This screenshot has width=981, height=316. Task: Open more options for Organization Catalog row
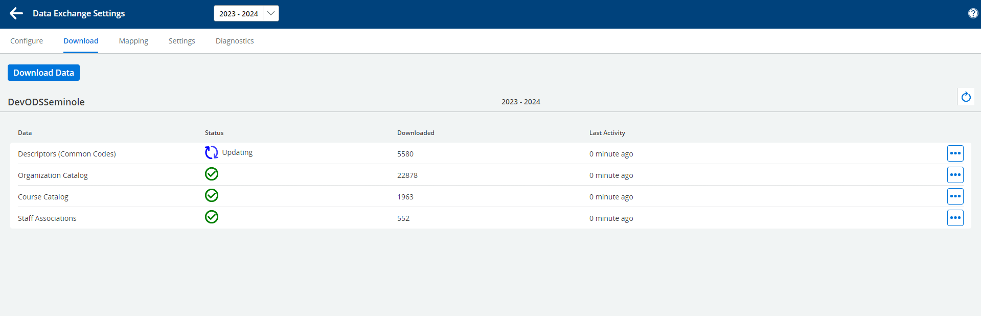955,175
